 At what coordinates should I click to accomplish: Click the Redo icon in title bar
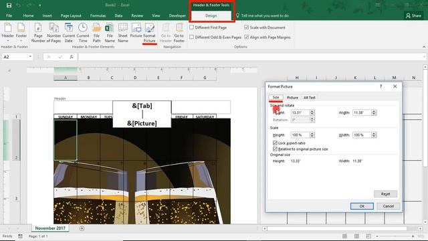pyautogui.click(x=29, y=5)
